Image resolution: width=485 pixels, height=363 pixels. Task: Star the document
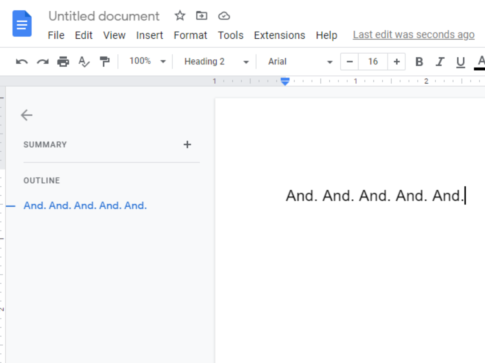click(179, 16)
